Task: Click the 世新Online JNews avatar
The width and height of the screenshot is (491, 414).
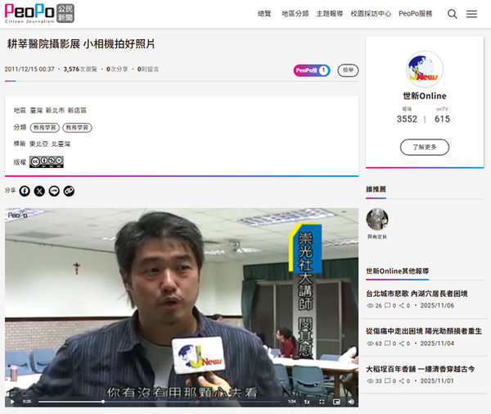Action: coord(425,69)
